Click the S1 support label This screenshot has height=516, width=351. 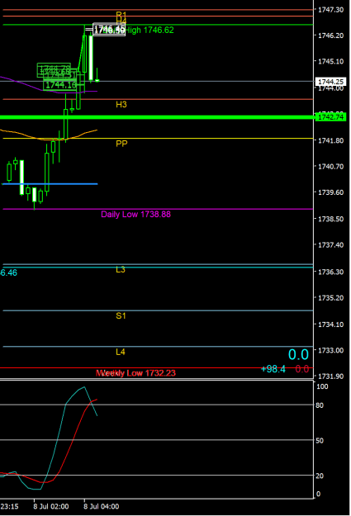point(121,316)
